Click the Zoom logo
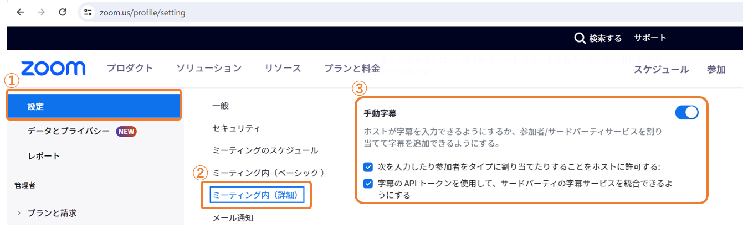The width and height of the screenshot is (743, 229). [x=53, y=69]
